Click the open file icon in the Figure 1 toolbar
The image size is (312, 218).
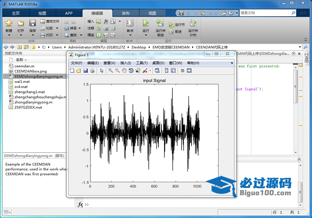pos(79,71)
